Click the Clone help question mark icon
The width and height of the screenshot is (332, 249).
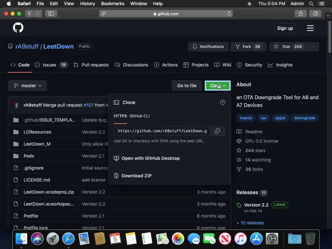point(222,102)
